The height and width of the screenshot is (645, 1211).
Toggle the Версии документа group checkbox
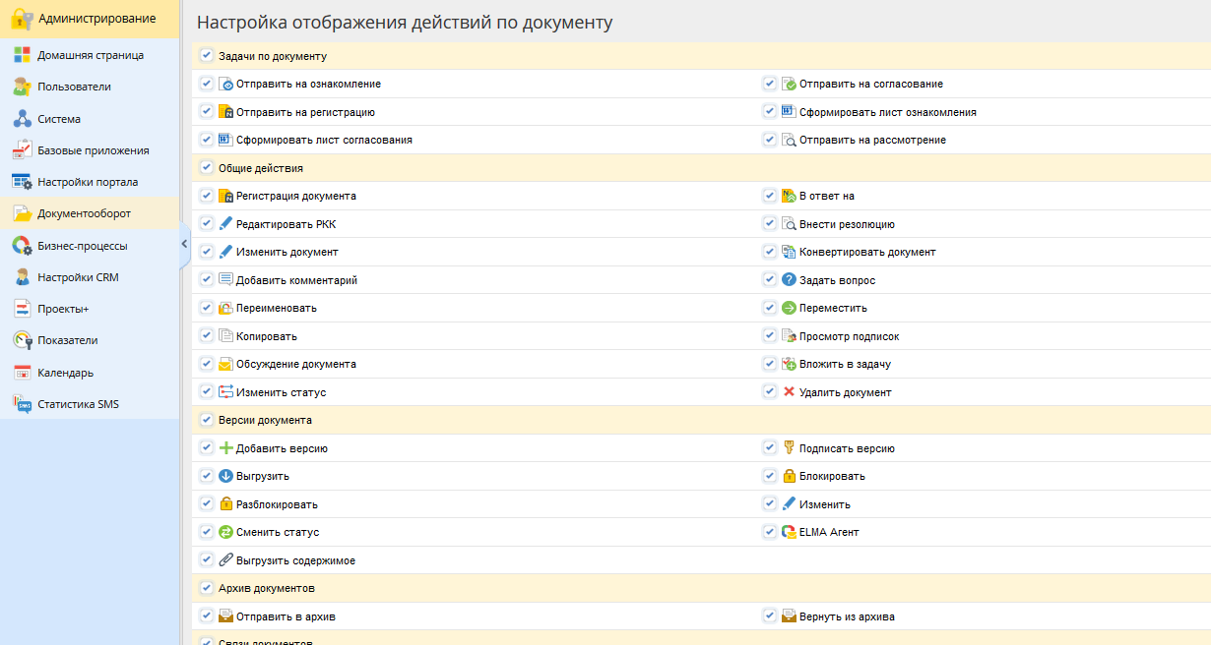[207, 420]
